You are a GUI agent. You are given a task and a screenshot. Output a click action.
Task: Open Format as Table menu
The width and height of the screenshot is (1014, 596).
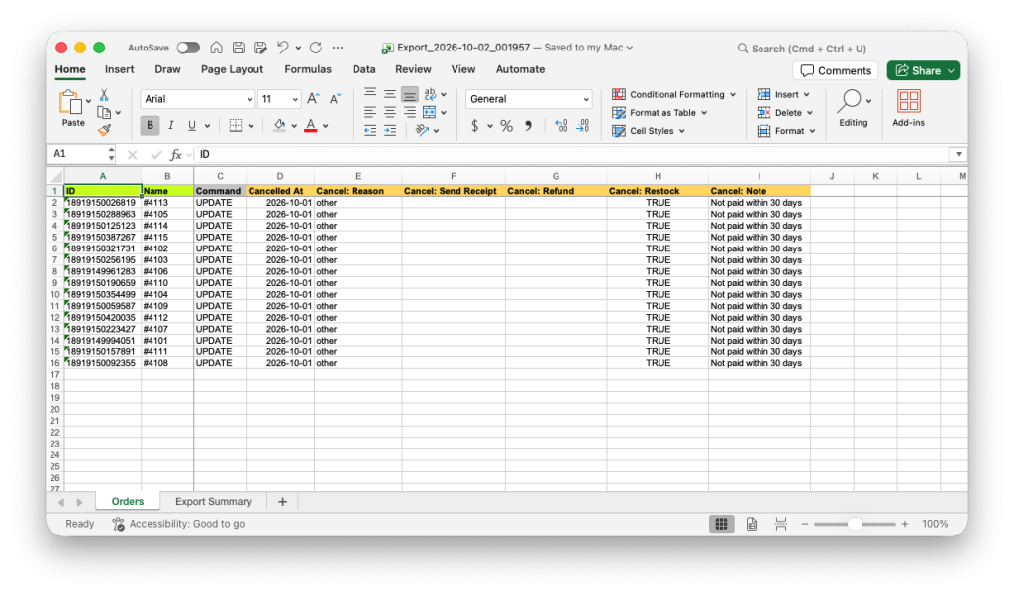click(x=659, y=113)
